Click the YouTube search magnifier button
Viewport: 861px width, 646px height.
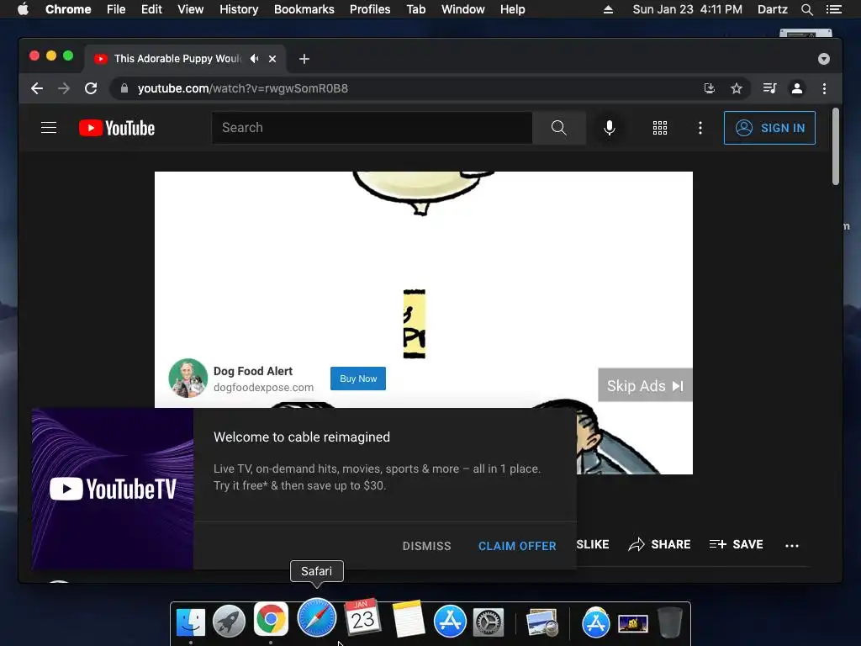point(558,128)
